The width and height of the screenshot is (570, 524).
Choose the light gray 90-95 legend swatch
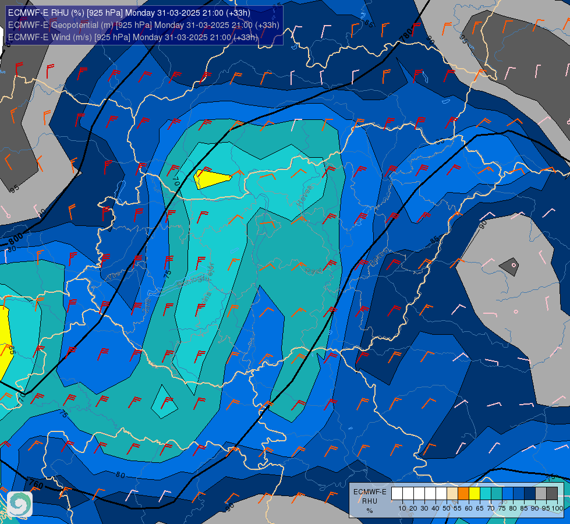[541, 494]
